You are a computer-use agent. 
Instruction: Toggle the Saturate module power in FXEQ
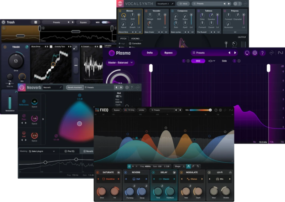click(x=98, y=172)
